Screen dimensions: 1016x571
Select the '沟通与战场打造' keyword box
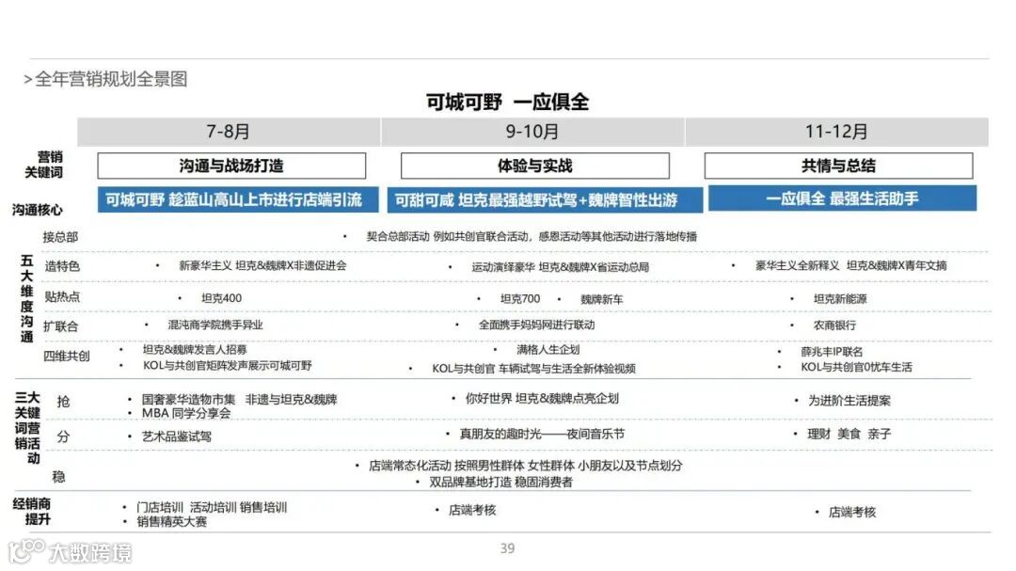tap(231, 166)
